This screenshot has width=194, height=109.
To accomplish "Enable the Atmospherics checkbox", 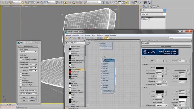I will click(x=21, y=76).
